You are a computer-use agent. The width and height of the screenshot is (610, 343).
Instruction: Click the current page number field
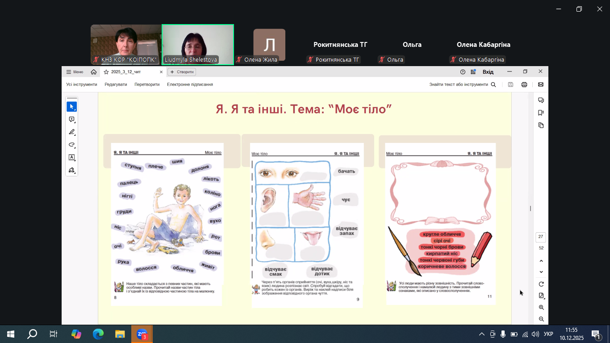pos(541,237)
